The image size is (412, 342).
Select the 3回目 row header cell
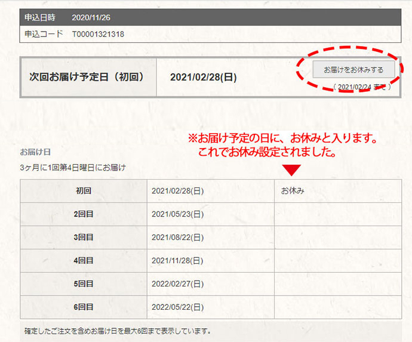coord(84,238)
